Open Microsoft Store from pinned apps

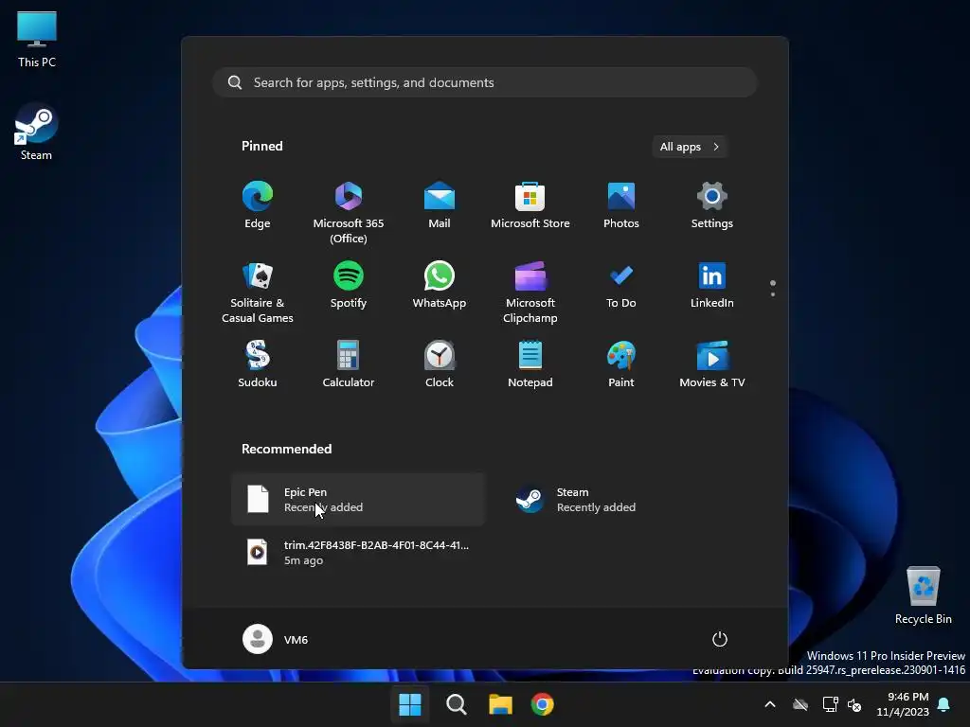tap(530, 205)
